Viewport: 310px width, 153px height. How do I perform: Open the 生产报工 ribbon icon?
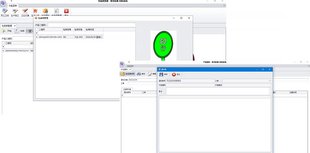(x=15, y=12)
